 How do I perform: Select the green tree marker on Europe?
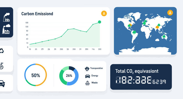(x=144, y=23)
